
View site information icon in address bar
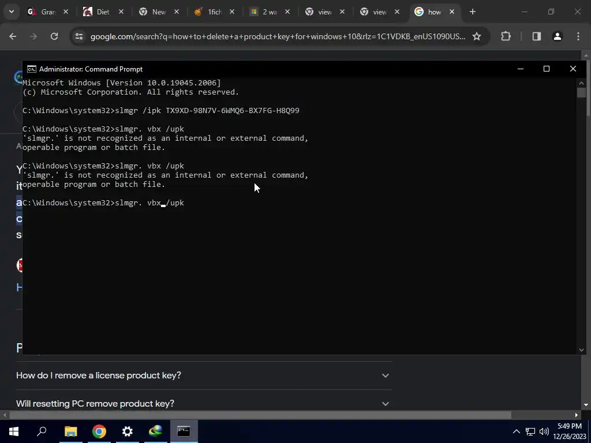click(x=78, y=36)
